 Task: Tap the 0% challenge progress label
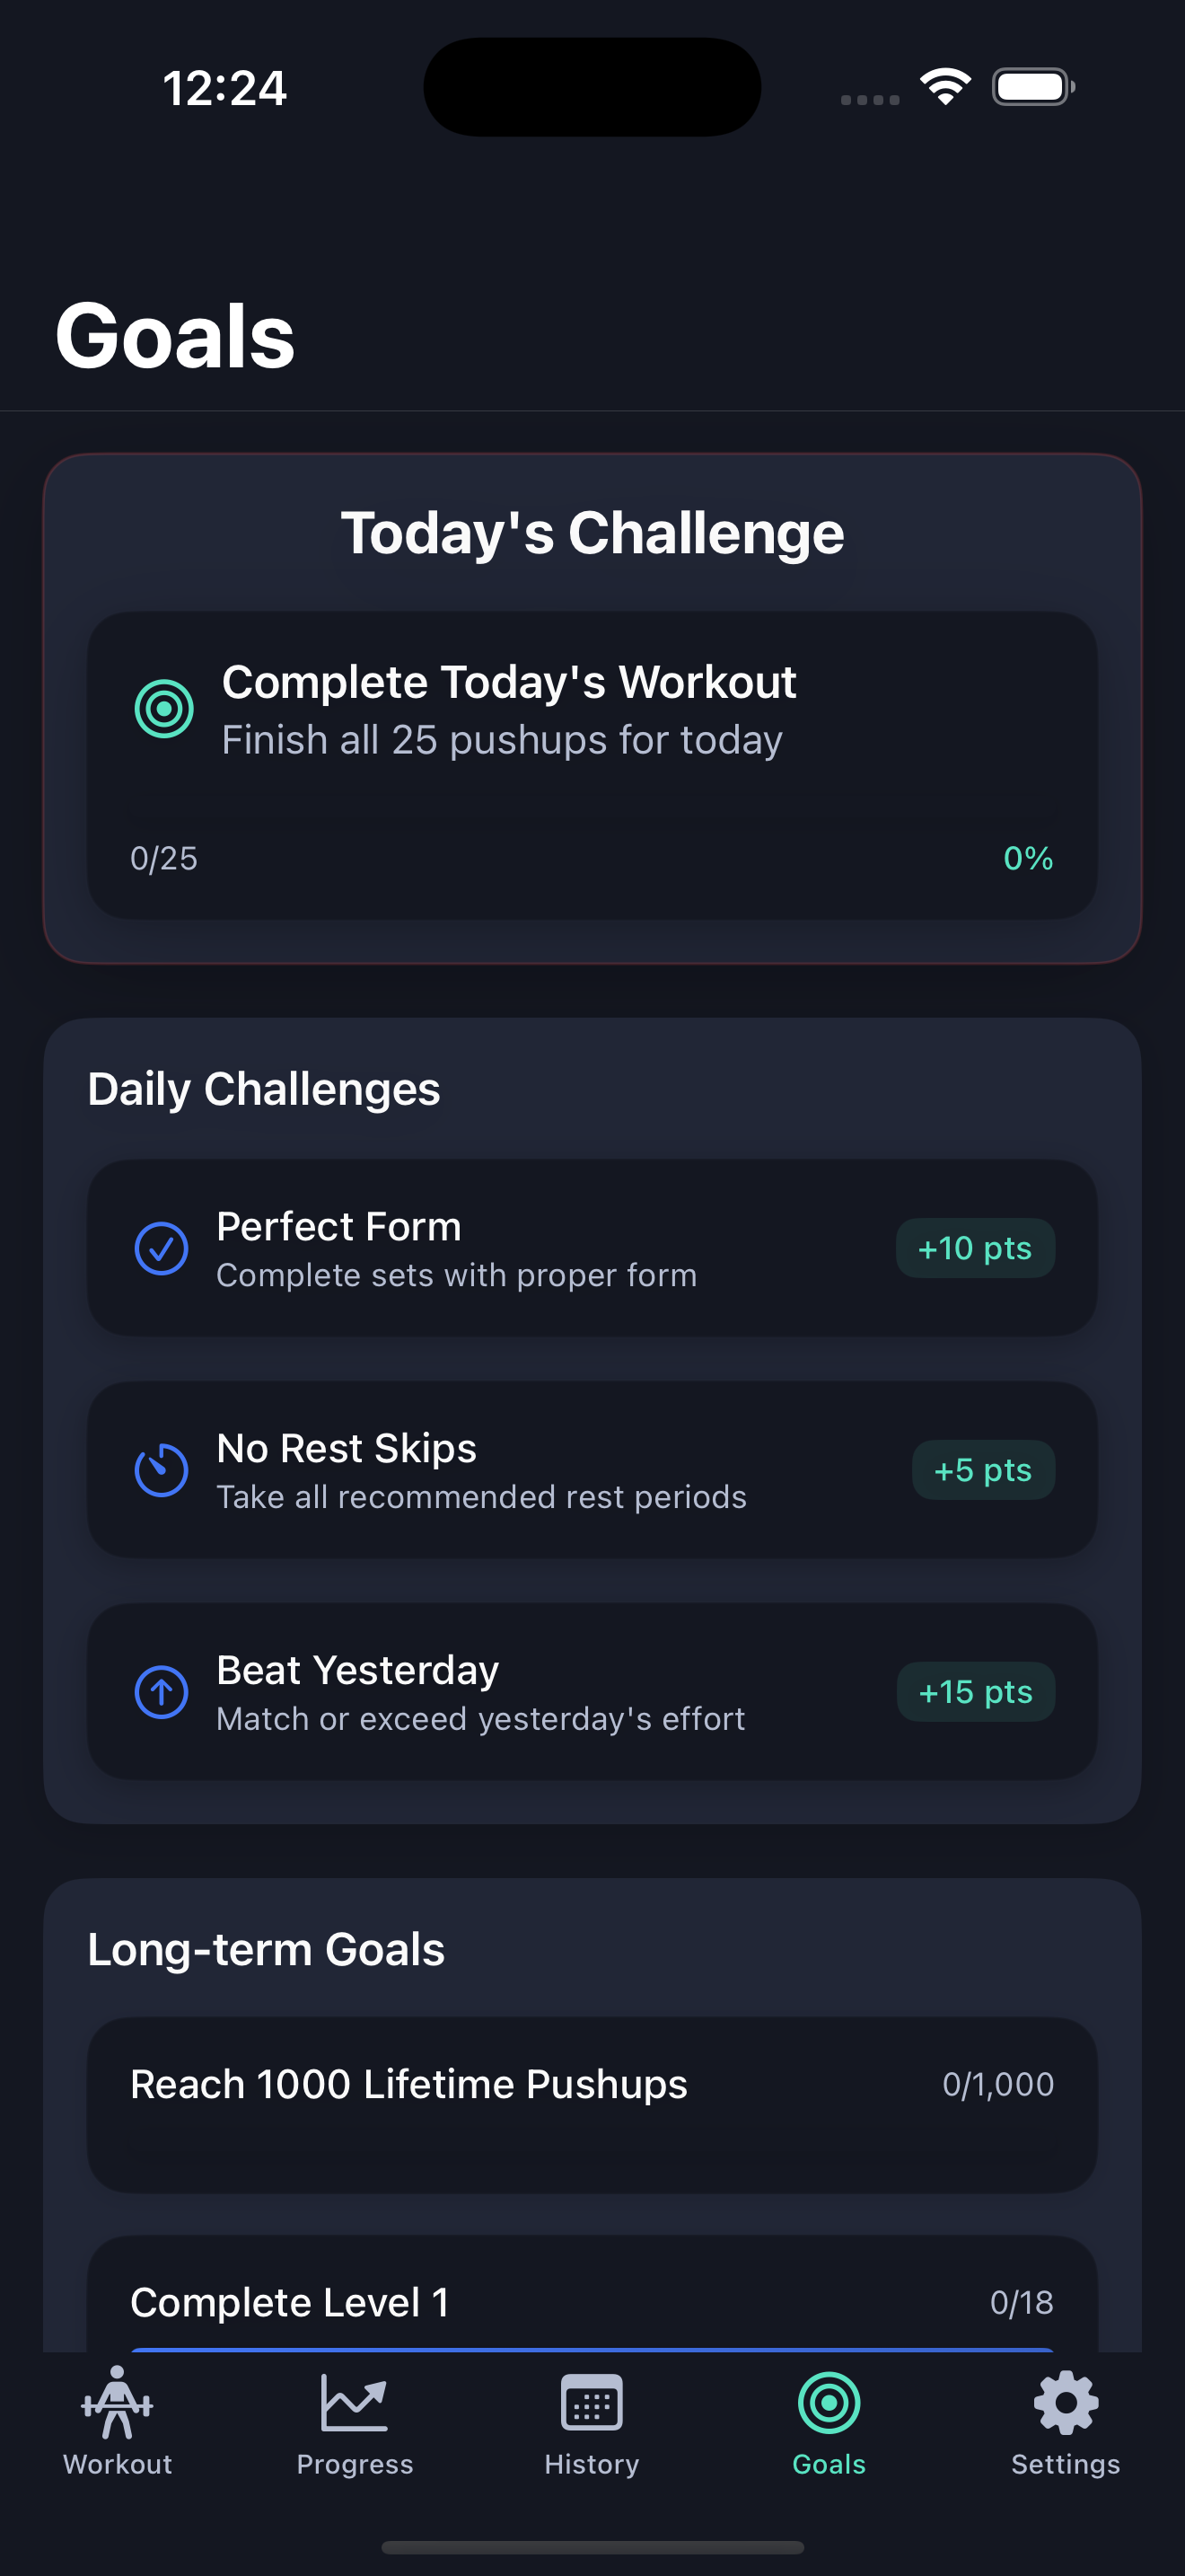coord(1028,858)
